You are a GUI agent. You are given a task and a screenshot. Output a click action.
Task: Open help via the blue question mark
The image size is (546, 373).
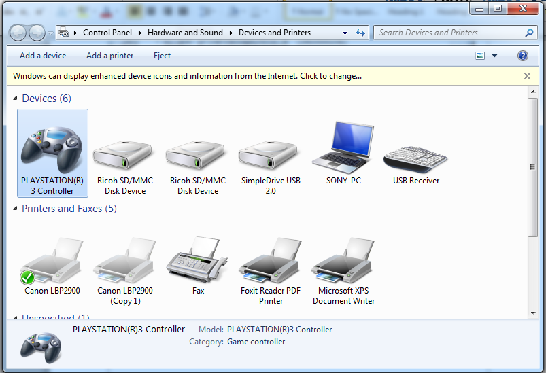tap(523, 56)
